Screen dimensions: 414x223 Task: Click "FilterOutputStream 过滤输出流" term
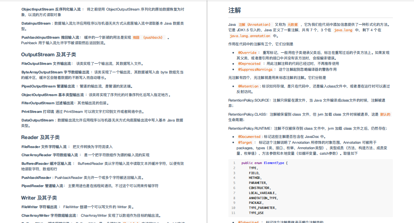(x=48, y=103)
